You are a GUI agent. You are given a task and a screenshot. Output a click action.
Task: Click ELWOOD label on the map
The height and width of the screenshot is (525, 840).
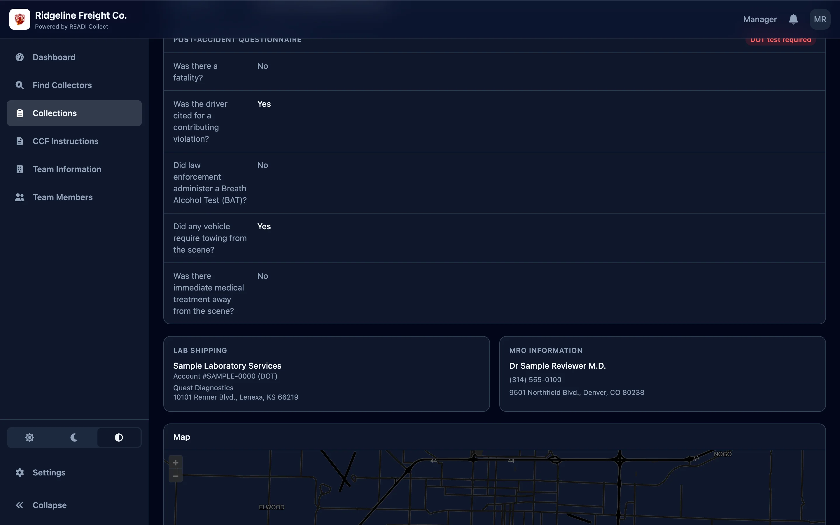coord(272,507)
